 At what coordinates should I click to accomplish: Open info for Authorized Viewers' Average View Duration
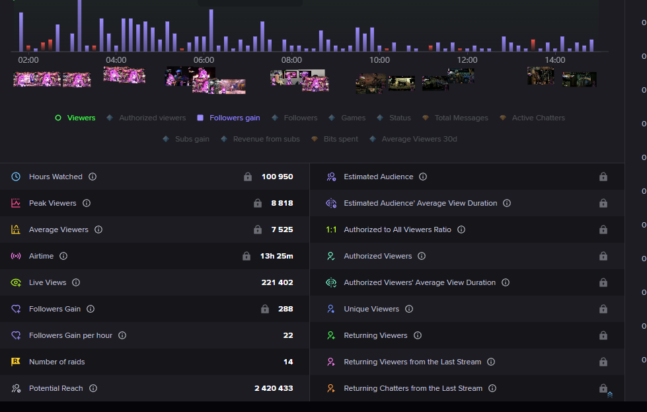click(506, 282)
